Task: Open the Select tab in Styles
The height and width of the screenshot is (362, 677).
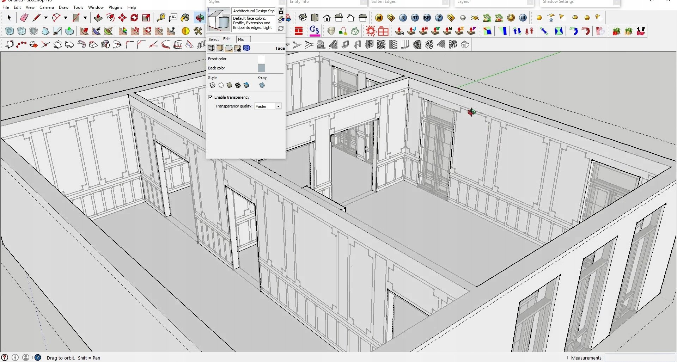Action: [213, 39]
